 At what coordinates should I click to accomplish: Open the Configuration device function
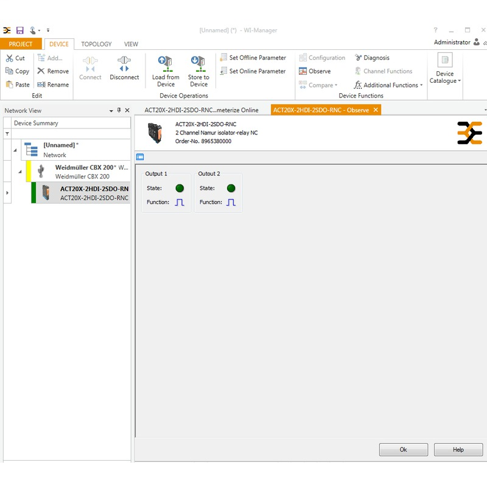pos(322,58)
